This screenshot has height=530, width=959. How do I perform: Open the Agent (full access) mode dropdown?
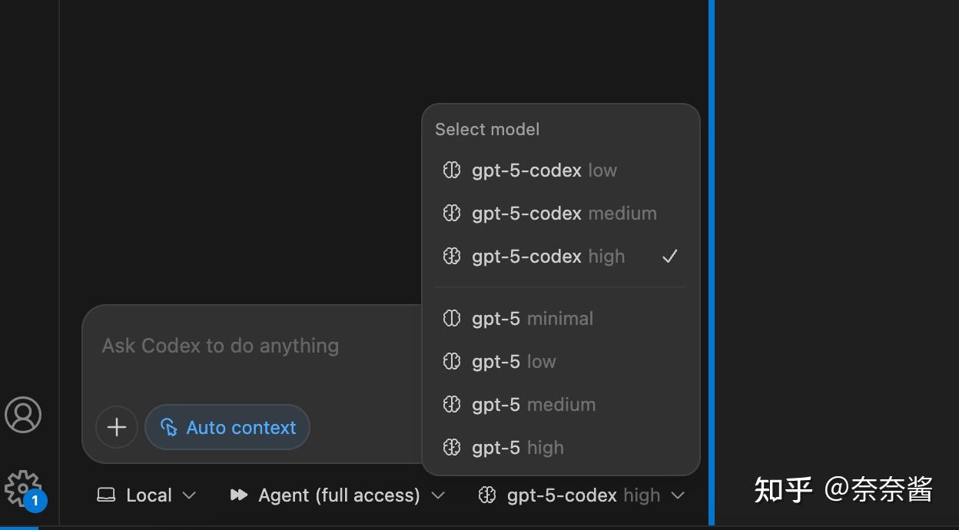[x=338, y=495]
